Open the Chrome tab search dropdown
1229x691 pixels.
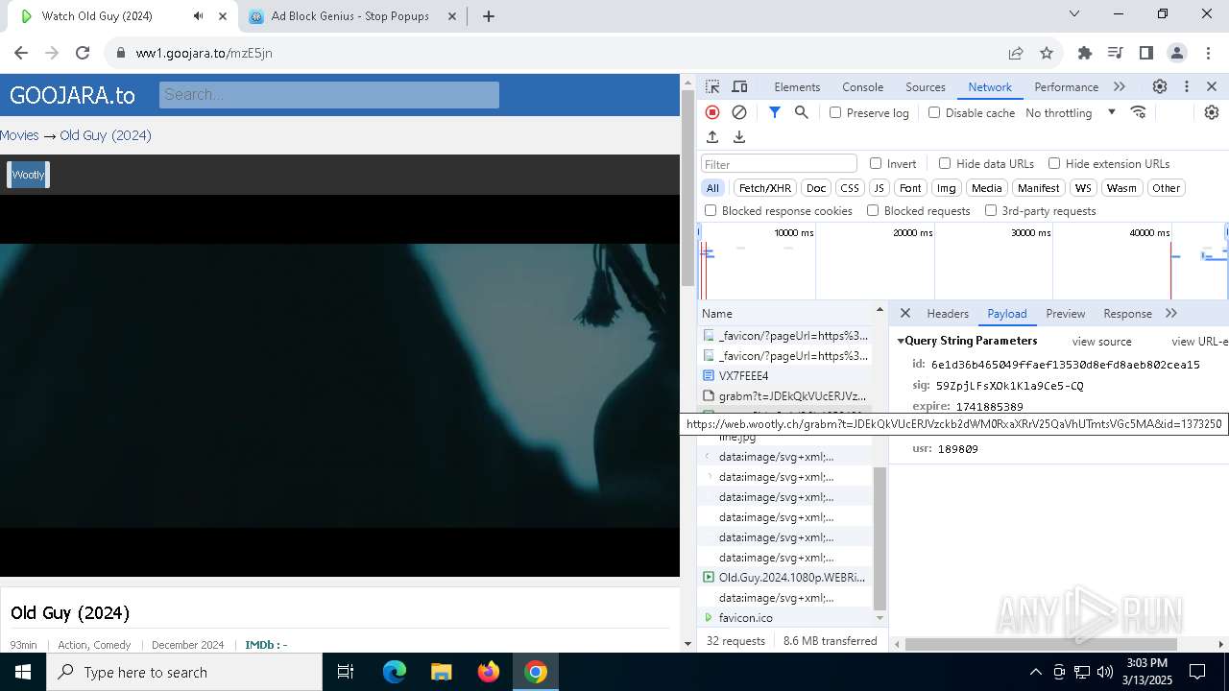coord(1074,14)
